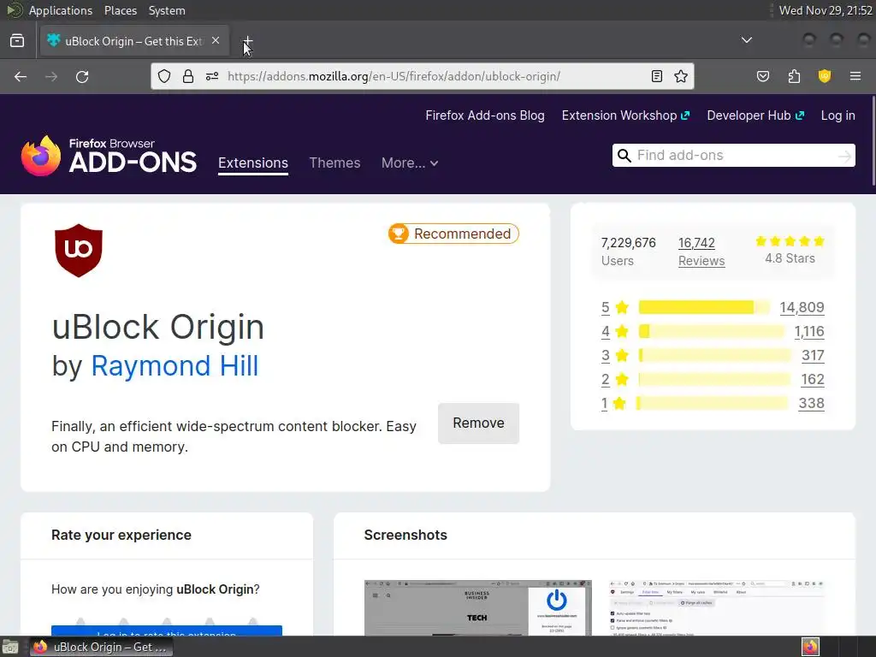The height and width of the screenshot is (657, 876).
Task: Open the 338 one-star review count
Action: pos(811,404)
